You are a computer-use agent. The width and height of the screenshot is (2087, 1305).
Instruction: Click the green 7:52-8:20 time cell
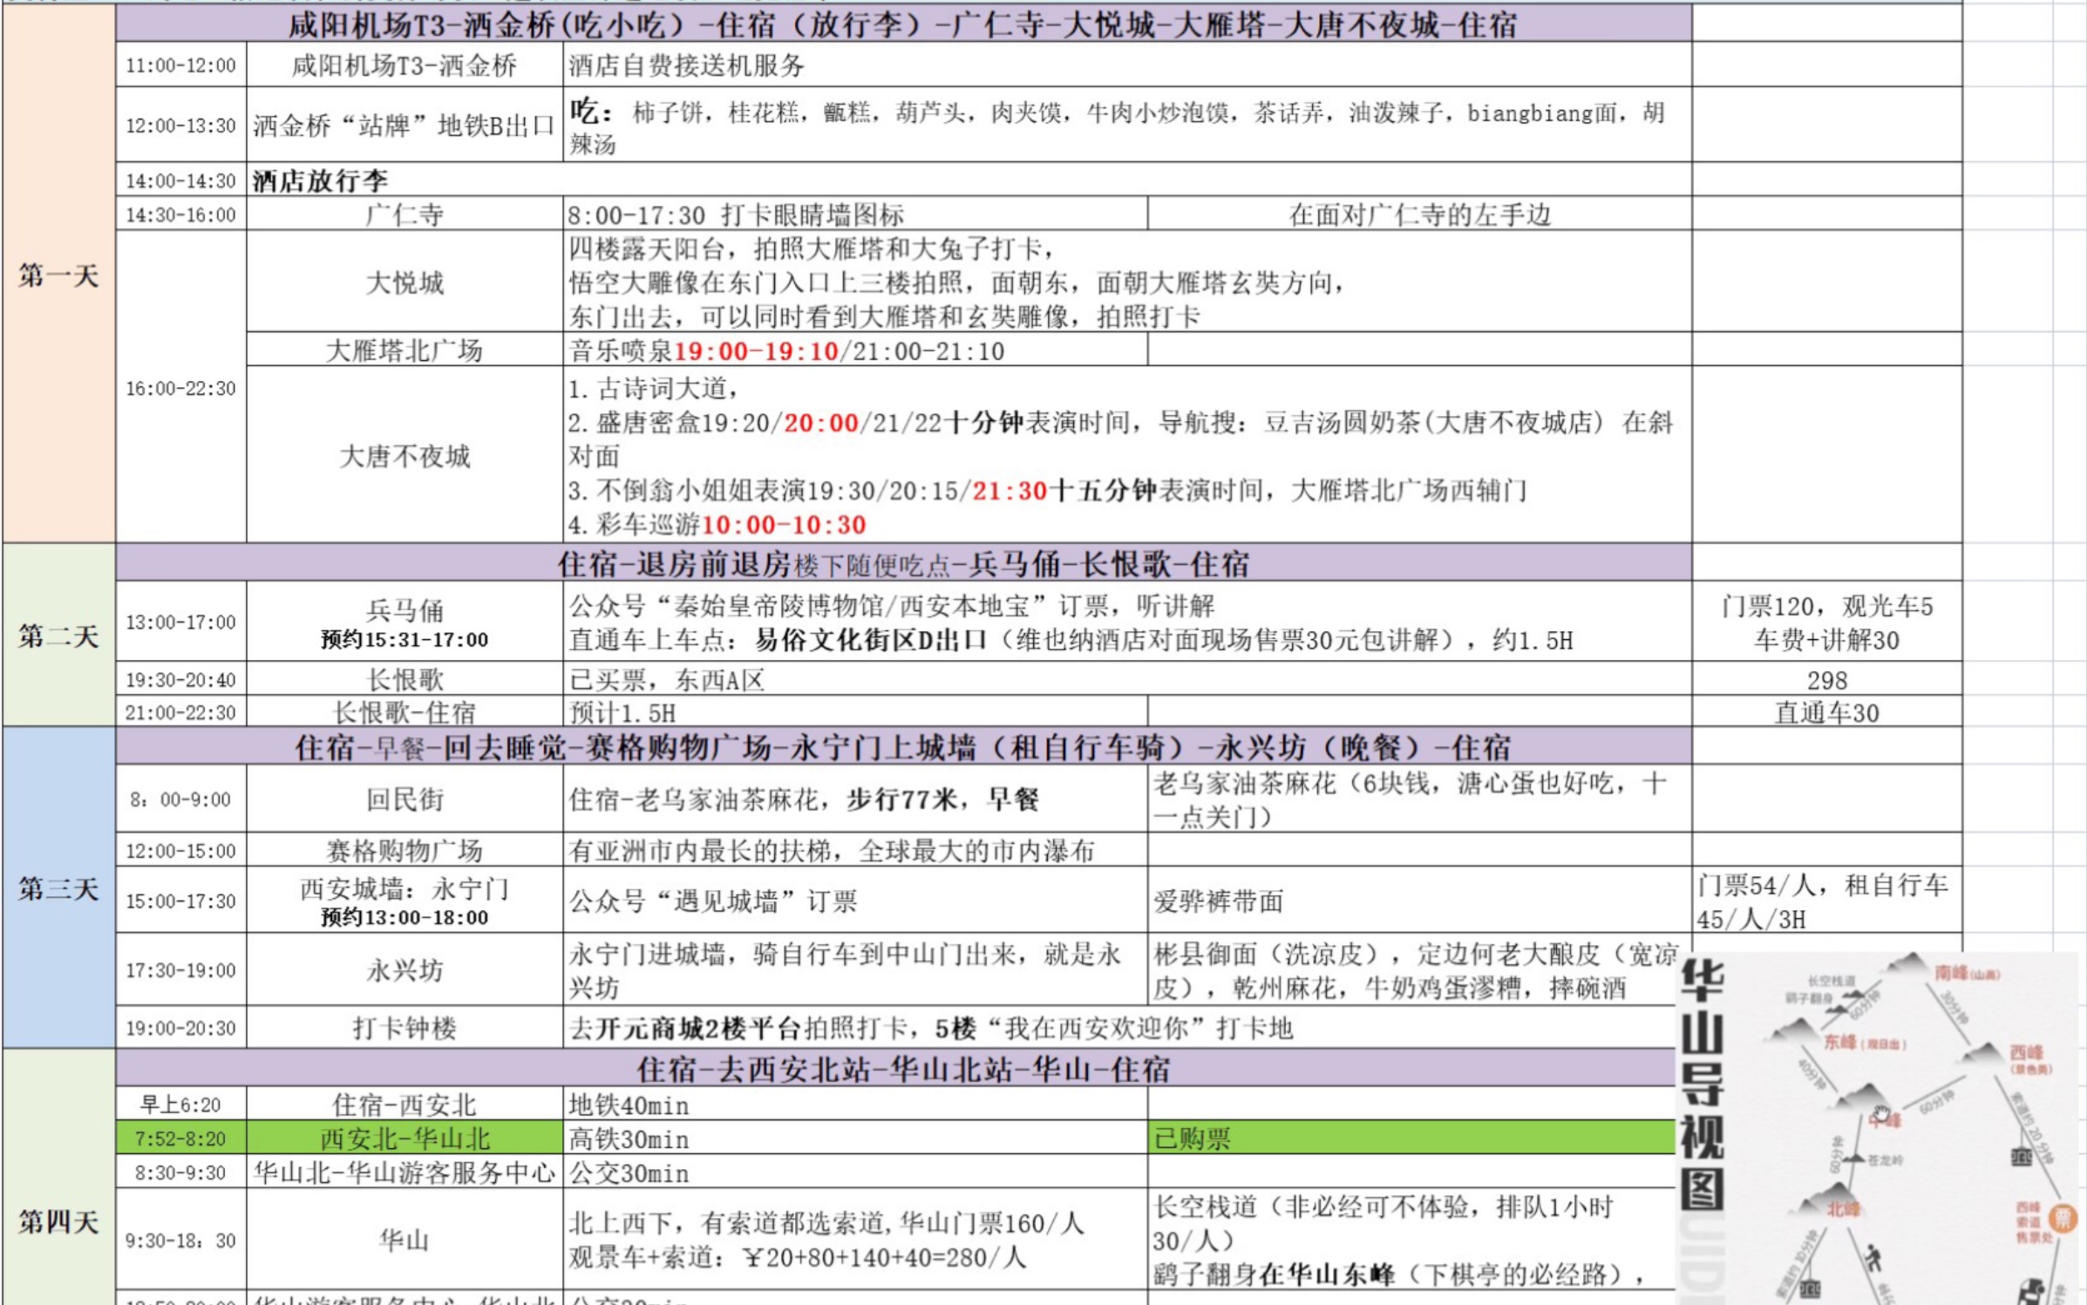pos(180,1138)
